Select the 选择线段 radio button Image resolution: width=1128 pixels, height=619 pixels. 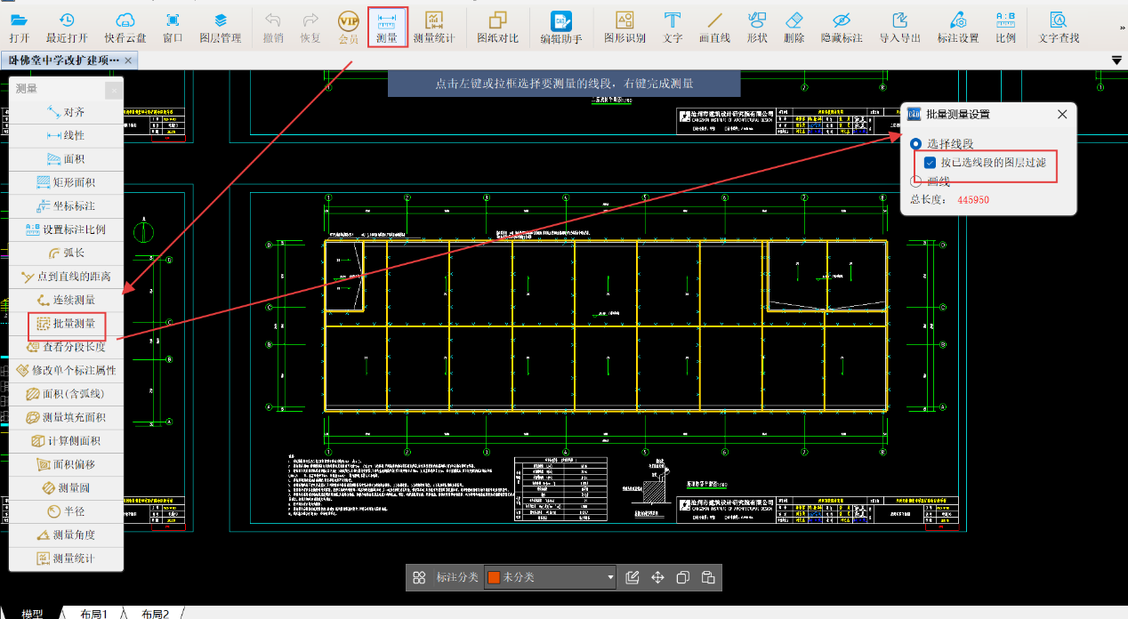(x=915, y=143)
